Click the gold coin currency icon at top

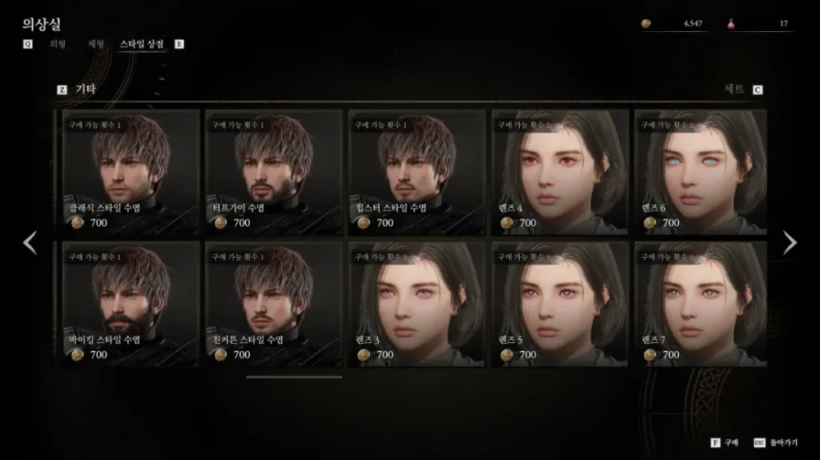click(x=646, y=23)
